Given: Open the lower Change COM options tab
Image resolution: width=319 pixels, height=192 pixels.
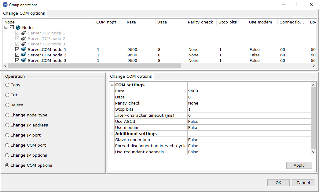Looking at the screenshot, I should point(131,76).
